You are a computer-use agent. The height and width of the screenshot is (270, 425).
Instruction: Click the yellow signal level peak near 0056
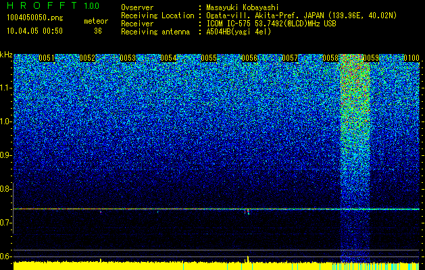pyautogui.click(x=248, y=259)
